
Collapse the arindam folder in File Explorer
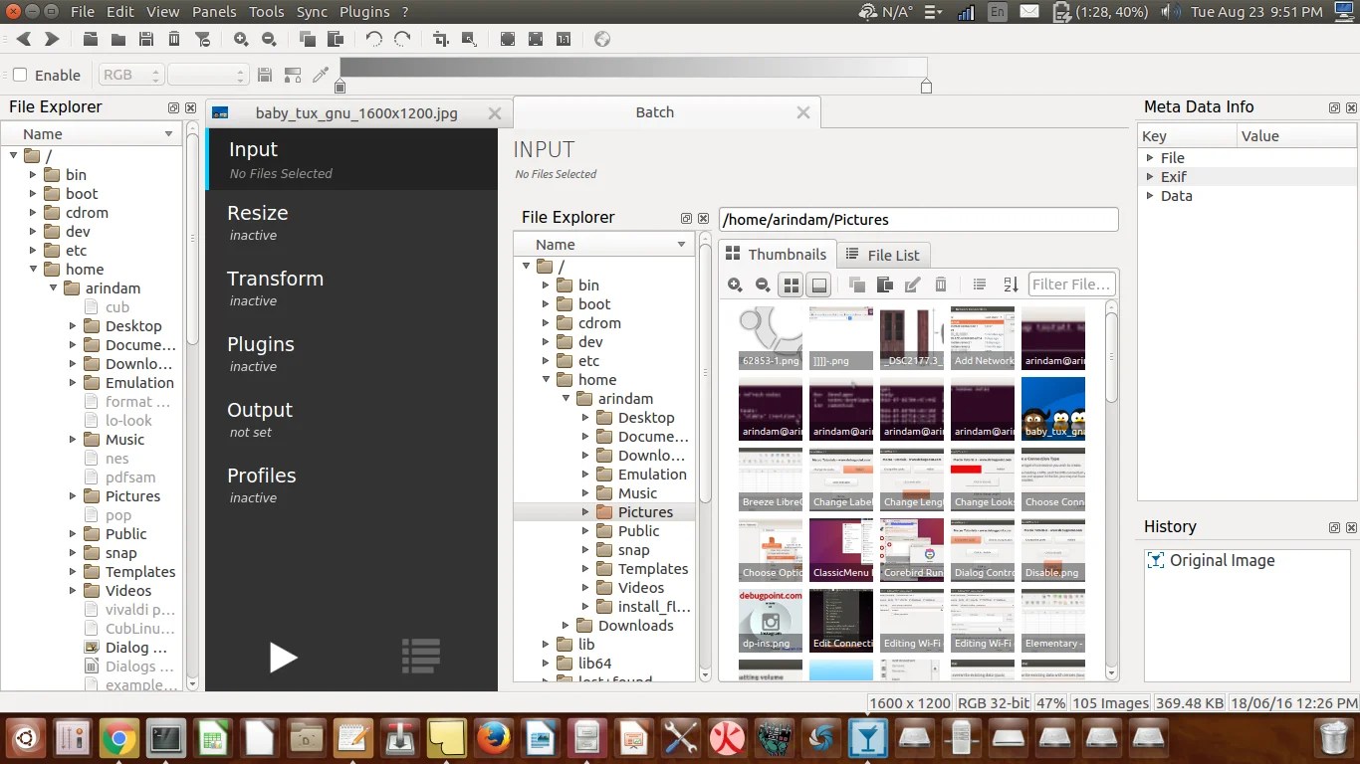pos(54,287)
